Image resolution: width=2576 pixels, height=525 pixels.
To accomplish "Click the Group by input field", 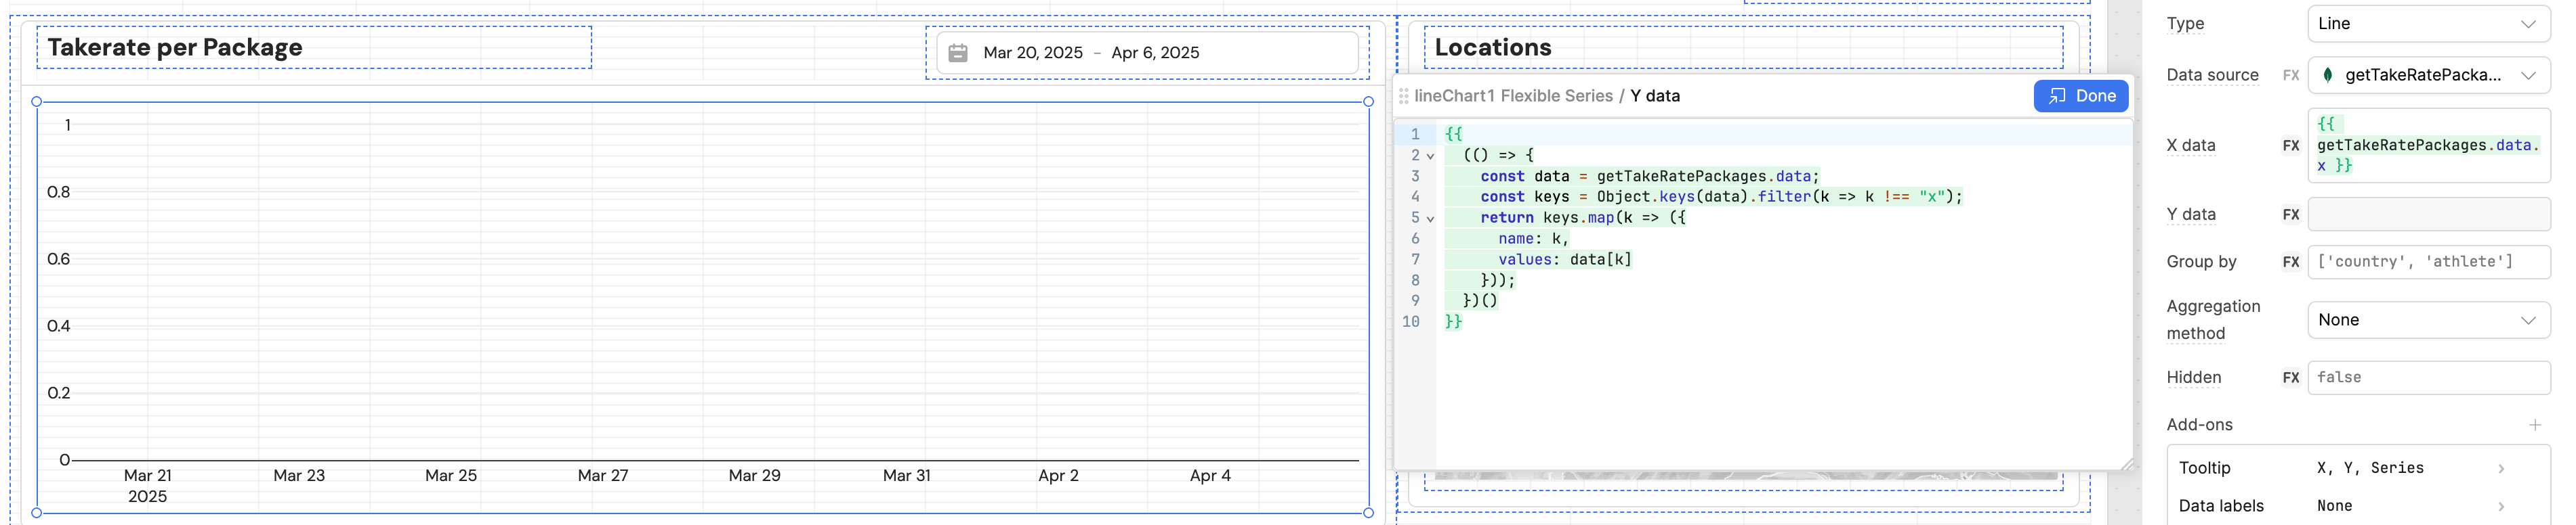I will coord(2427,262).
